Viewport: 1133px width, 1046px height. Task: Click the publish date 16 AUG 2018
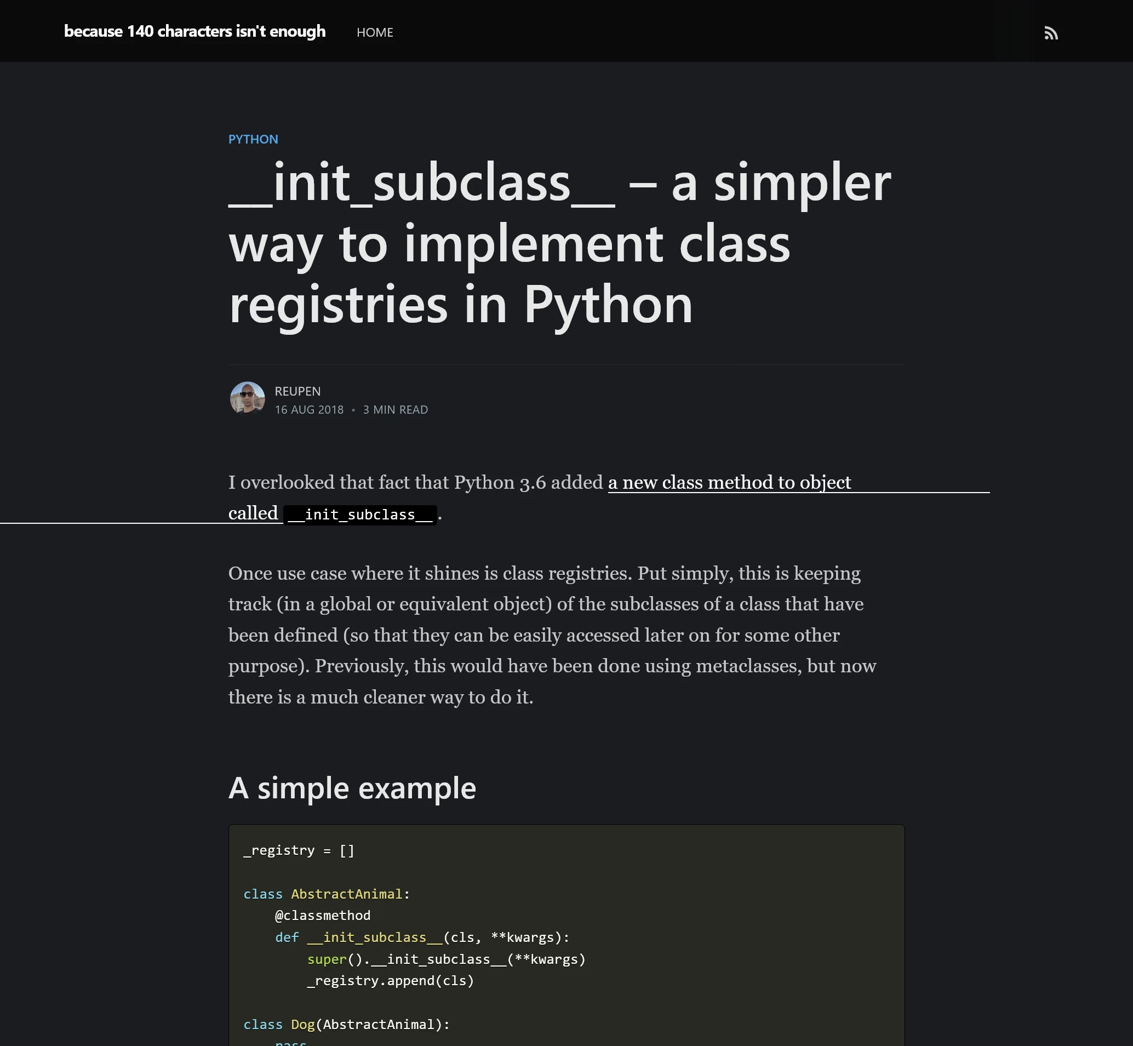[x=308, y=409]
